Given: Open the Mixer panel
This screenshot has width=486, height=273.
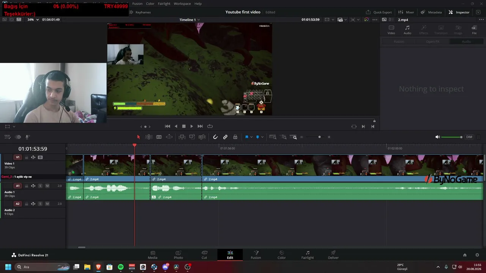Looking at the screenshot, I should click(x=406, y=12).
